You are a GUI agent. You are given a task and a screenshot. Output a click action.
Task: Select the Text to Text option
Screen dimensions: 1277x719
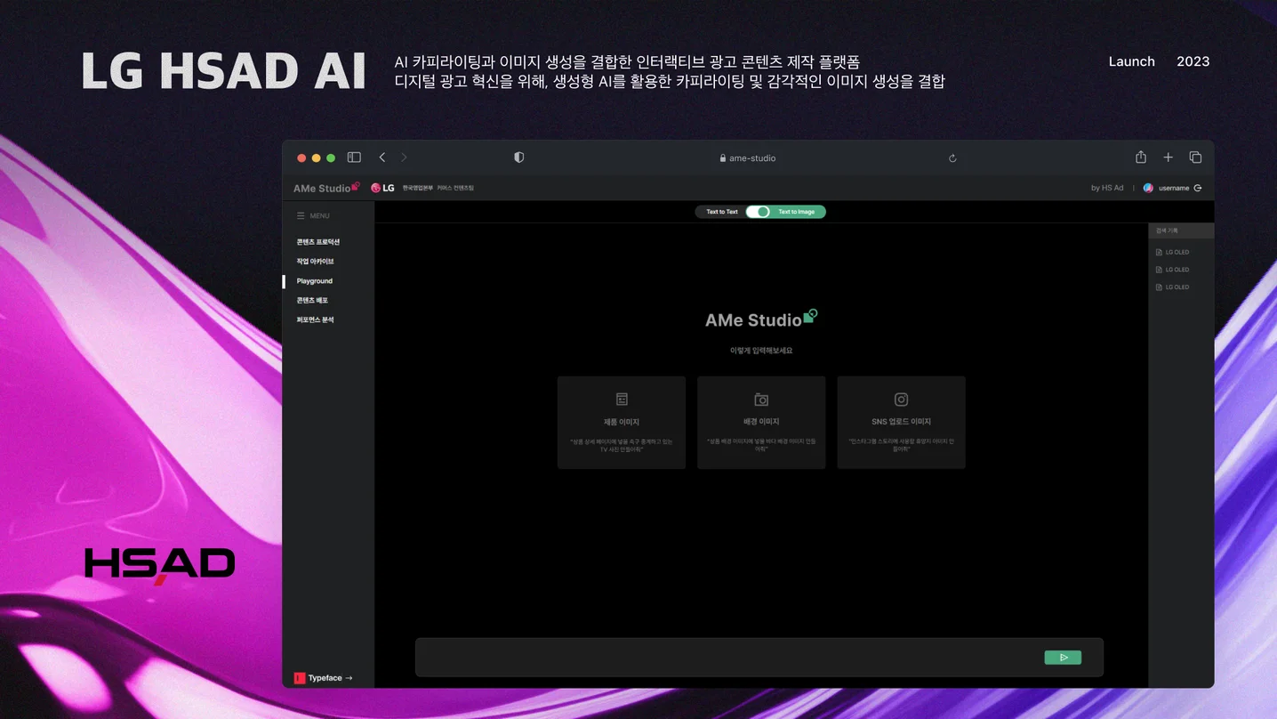(722, 212)
